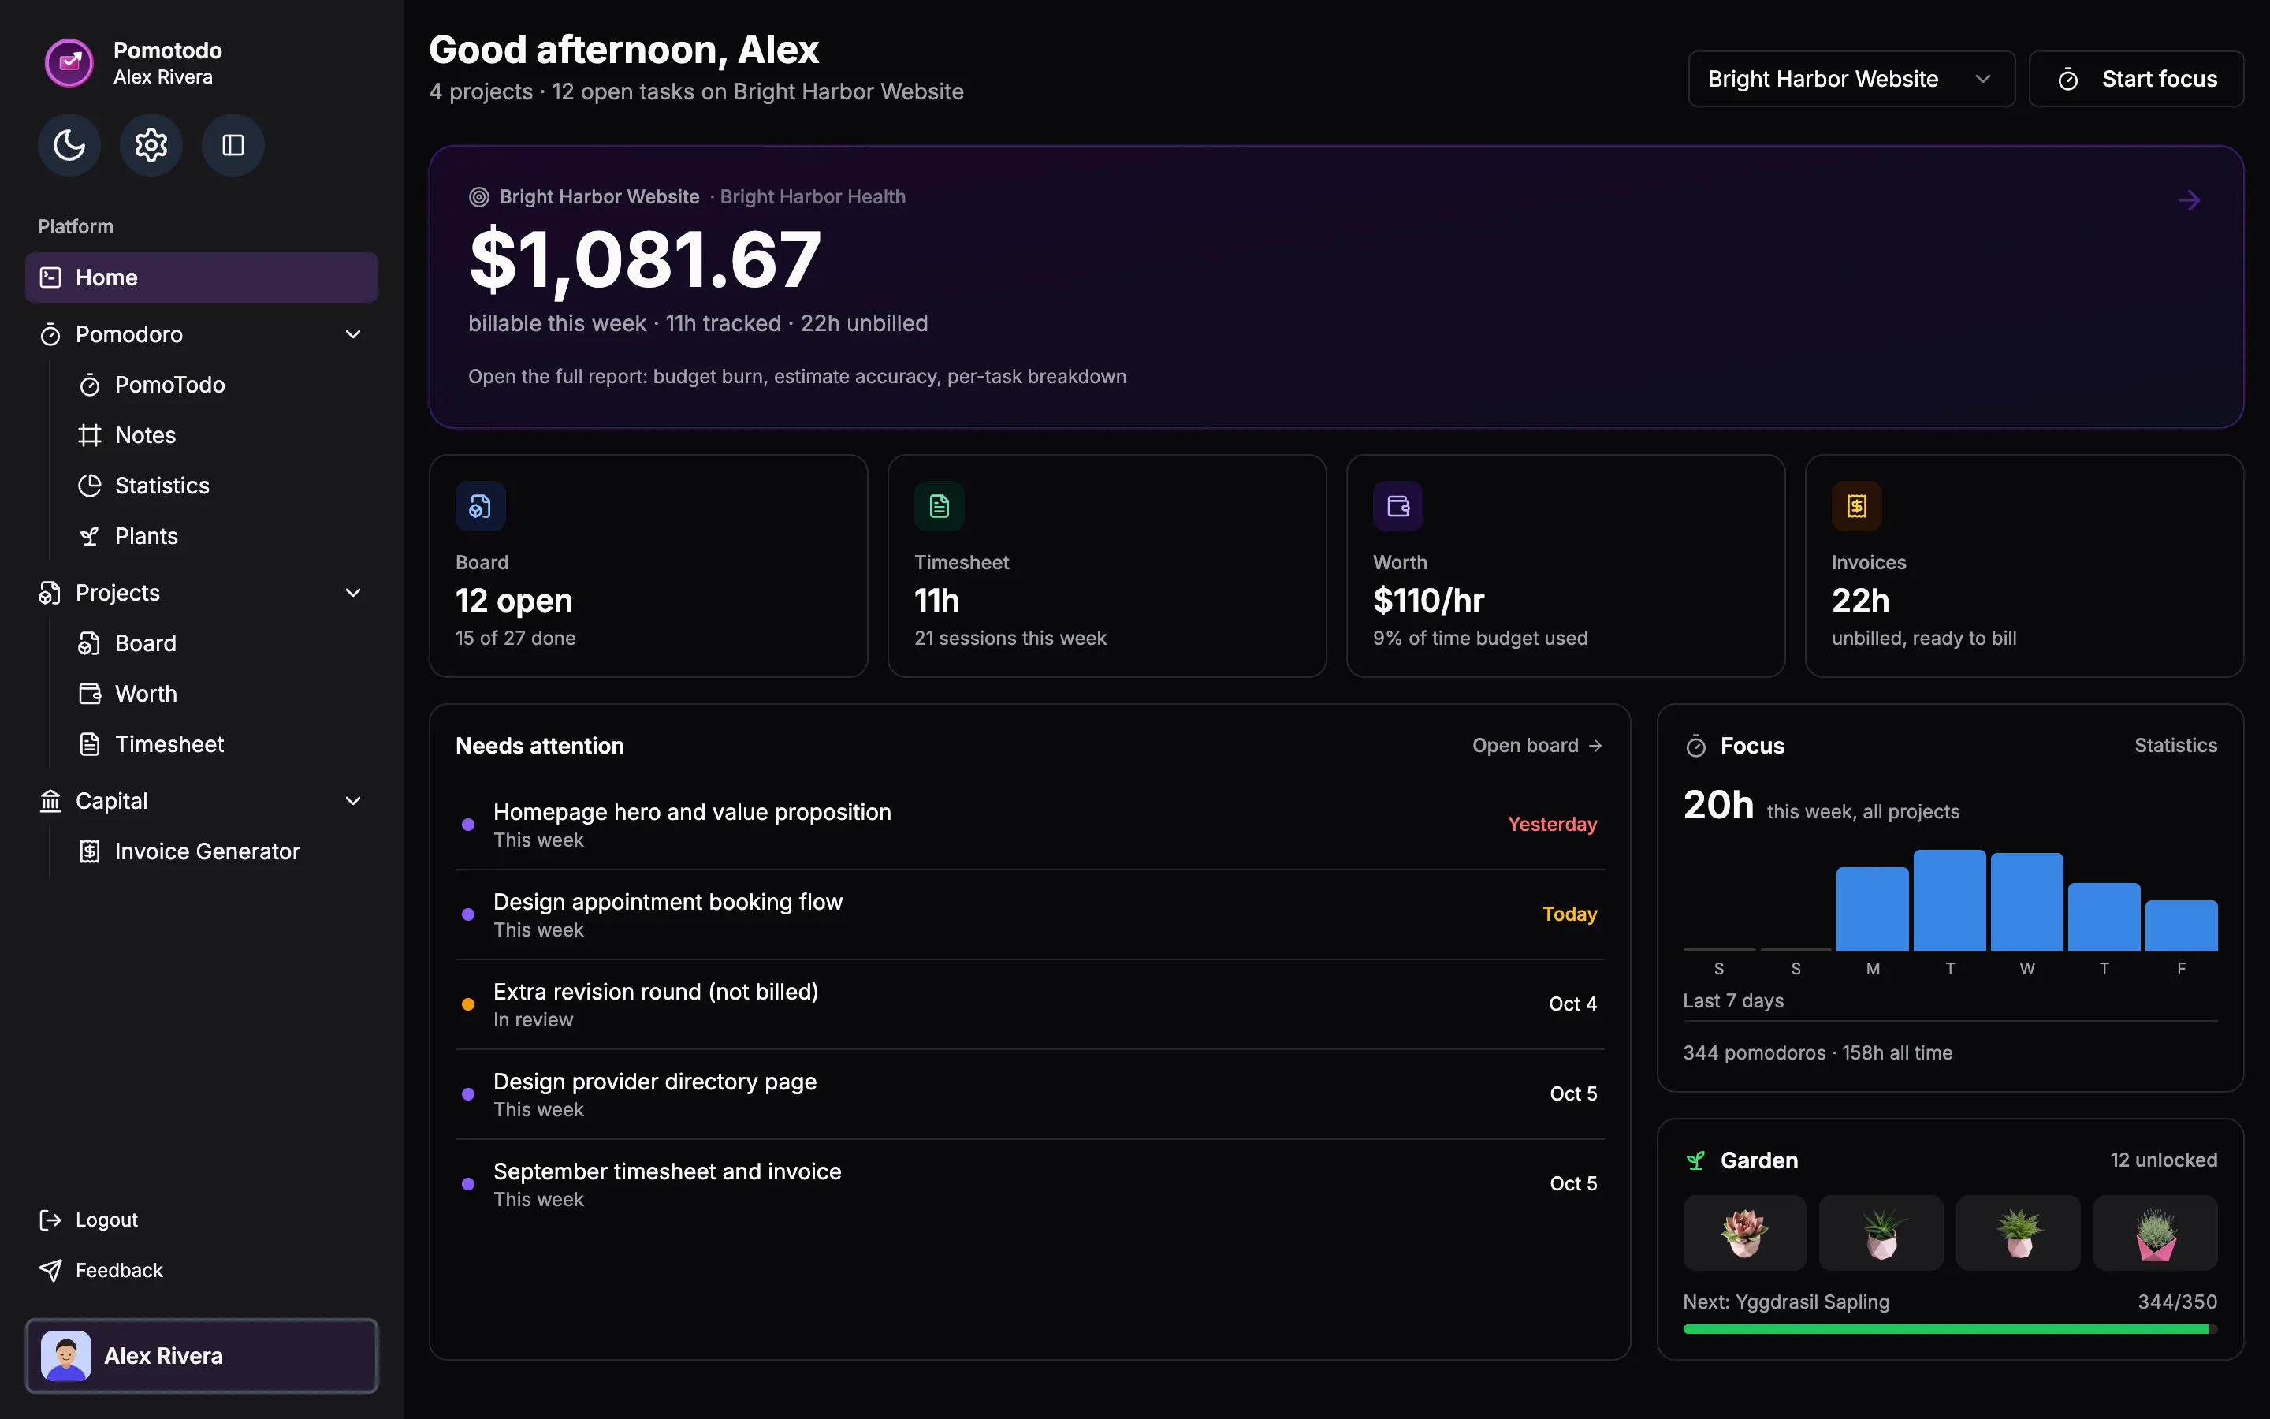The height and width of the screenshot is (1419, 2270).
Task: Click the Invoices card icon
Action: pyautogui.click(x=1856, y=506)
